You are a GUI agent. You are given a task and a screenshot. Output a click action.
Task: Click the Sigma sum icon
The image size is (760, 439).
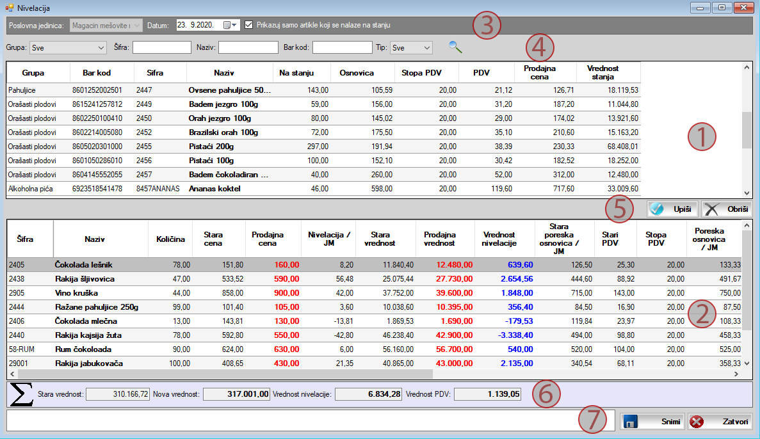21,394
